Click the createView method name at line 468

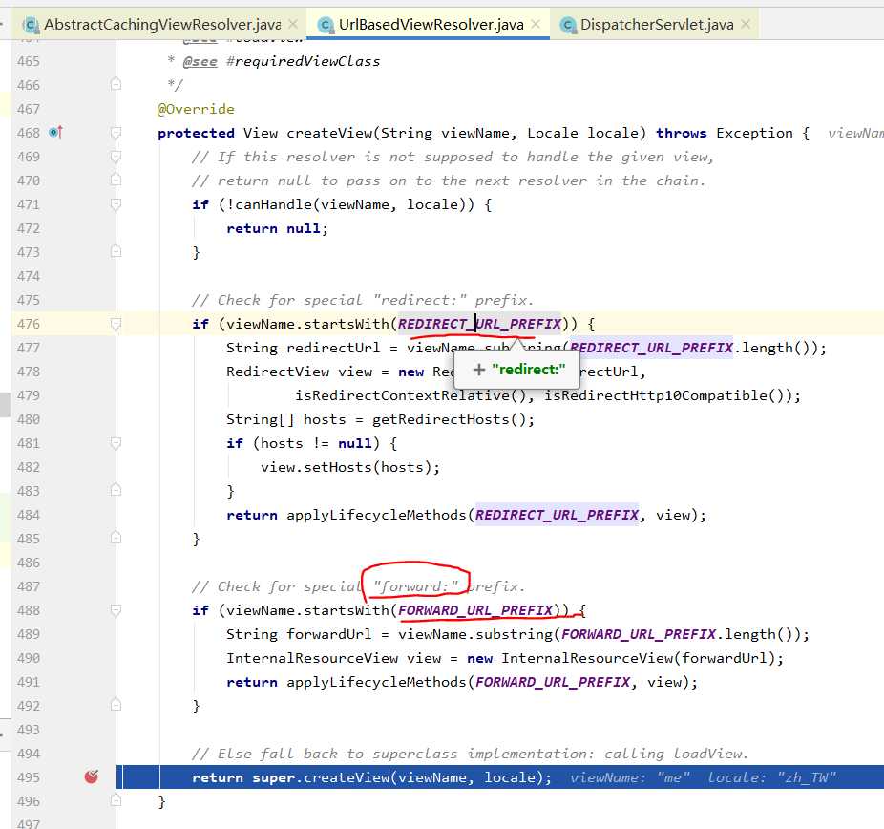[329, 133]
